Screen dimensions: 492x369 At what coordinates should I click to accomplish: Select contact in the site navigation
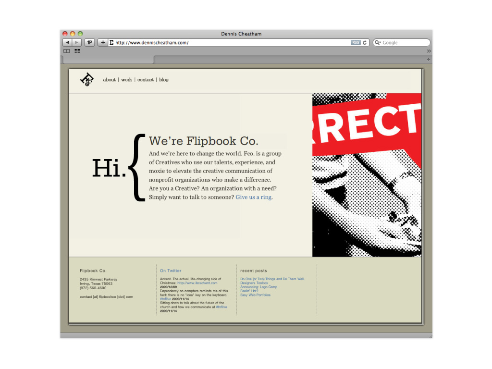click(x=146, y=80)
